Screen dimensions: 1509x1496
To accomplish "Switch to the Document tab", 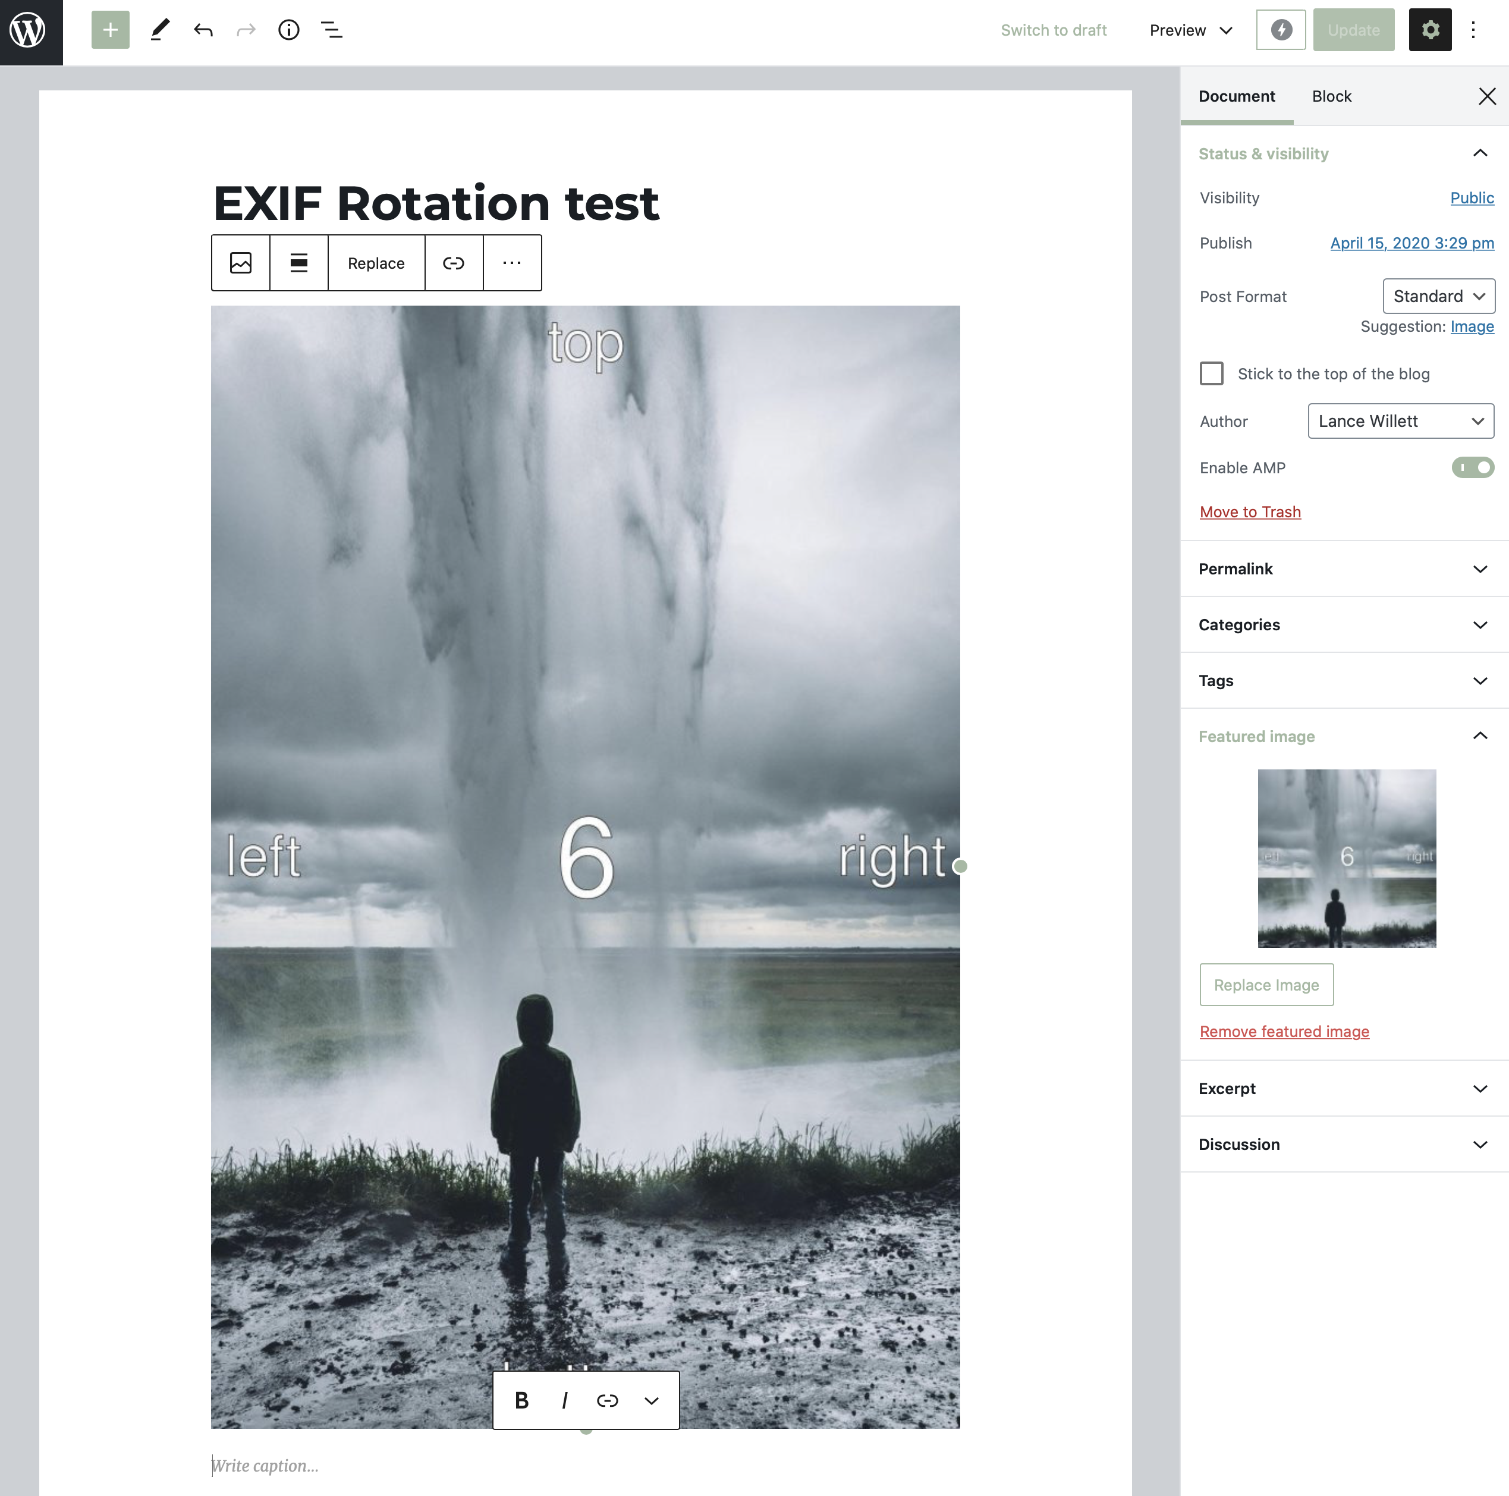I will [1237, 96].
